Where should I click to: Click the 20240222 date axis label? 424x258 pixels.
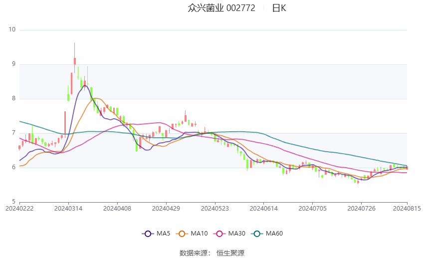pos(19,209)
